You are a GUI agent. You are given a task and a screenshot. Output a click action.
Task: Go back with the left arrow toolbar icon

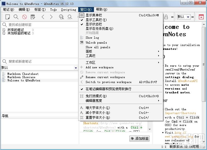[43, 17]
